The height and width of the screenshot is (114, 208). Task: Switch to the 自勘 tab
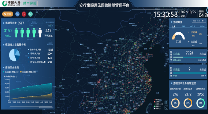tap(183, 26)
